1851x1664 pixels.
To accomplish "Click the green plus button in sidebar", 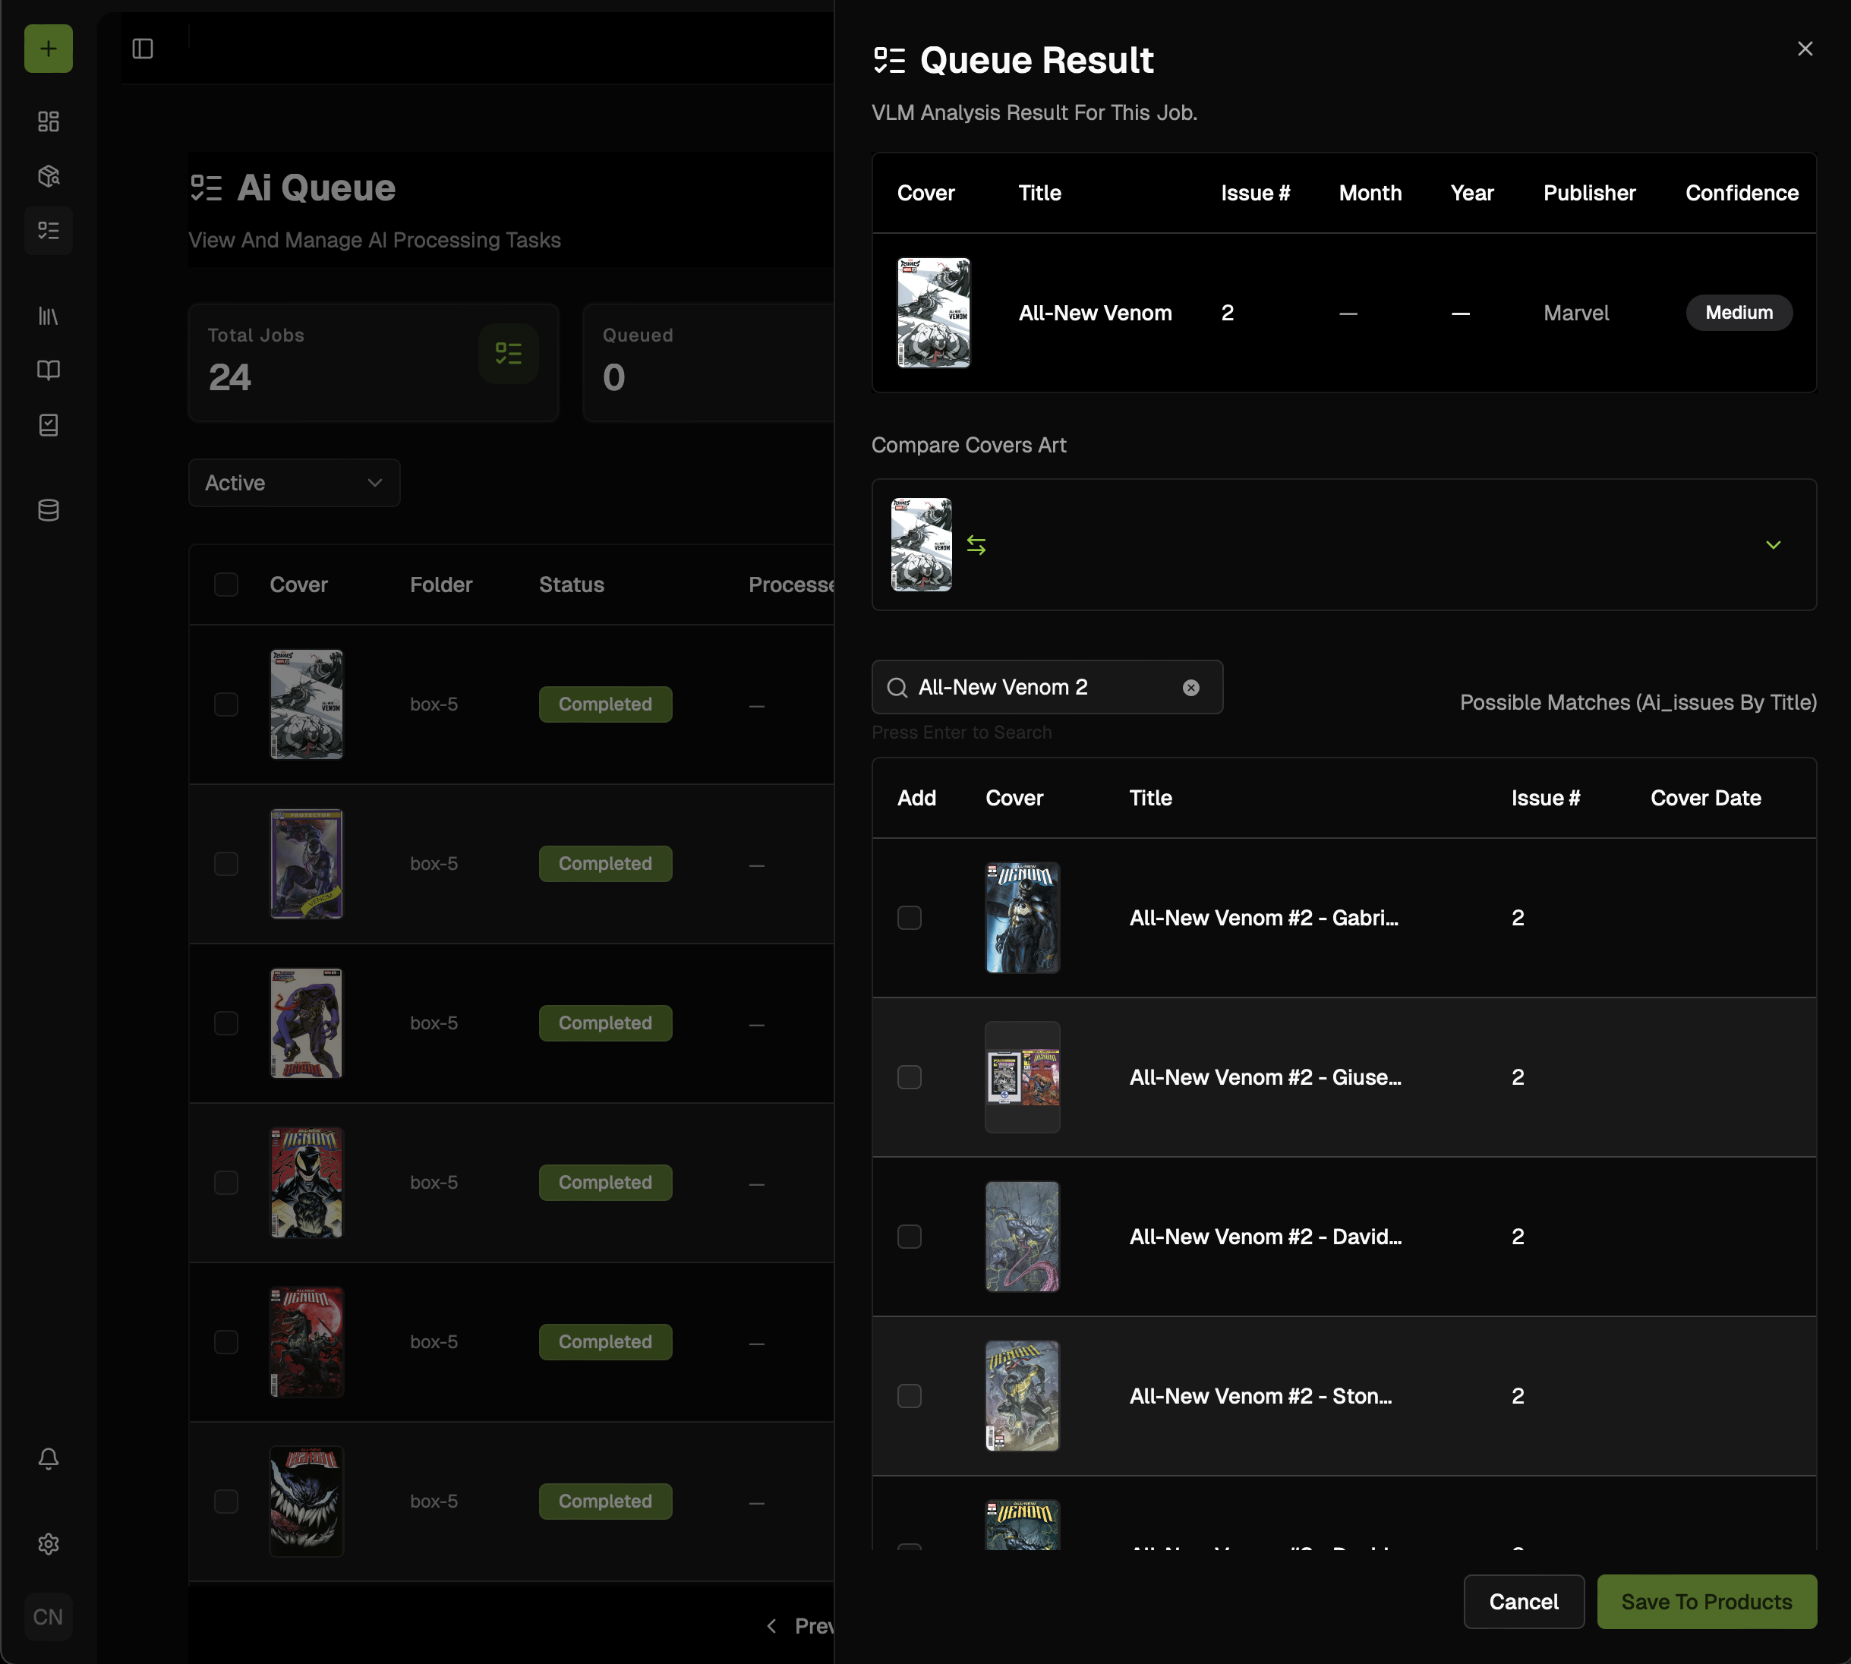I will (49, 49).
